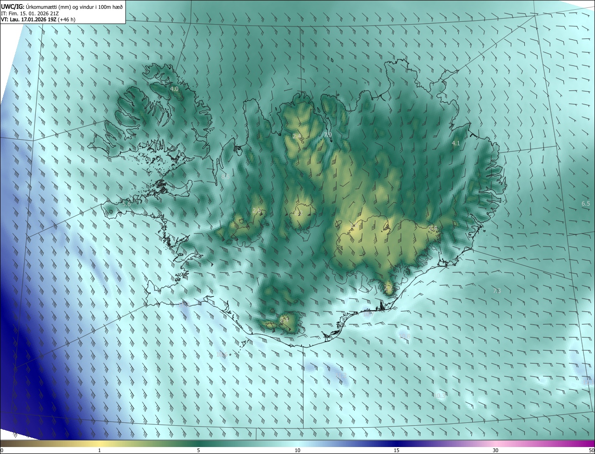The height and width of the screenshot is (454, 595).
Task: Click the '2.6' value over the western glacier
Action: click(x=257, y=211)
